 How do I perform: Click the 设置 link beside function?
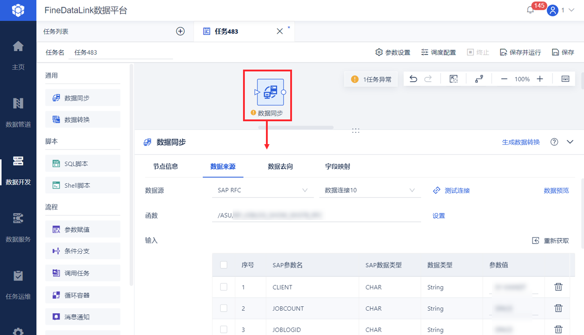click(439, 216)
